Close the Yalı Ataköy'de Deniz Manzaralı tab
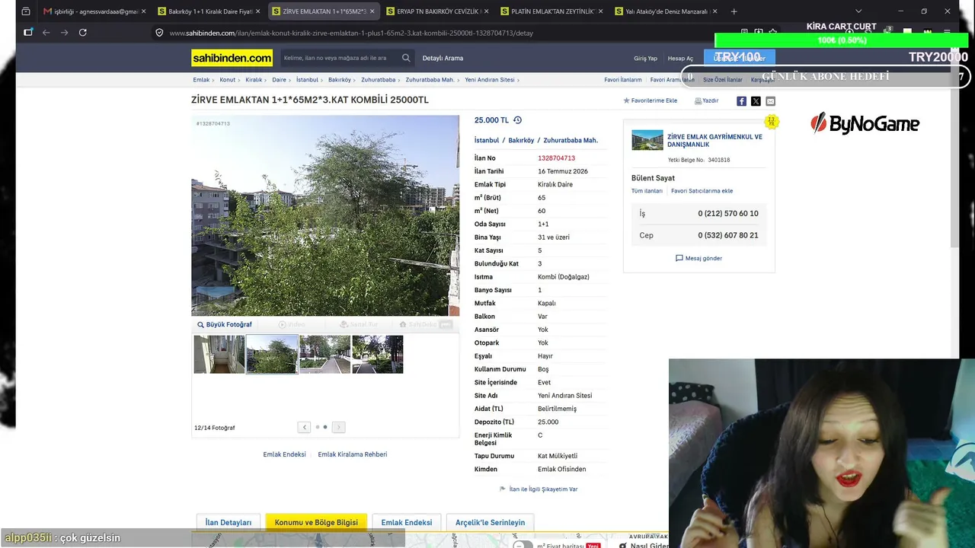 [x=714, y=11]
